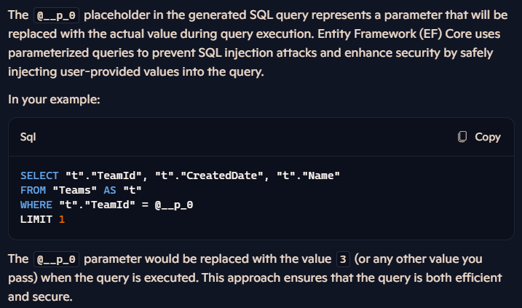This screenshot has width=522, height=308.
Task: Click the "Teams" table name in the code
Action: [x=75, y=190]
